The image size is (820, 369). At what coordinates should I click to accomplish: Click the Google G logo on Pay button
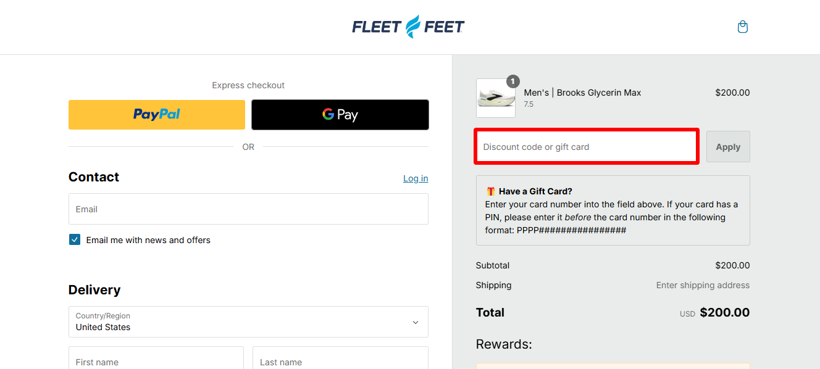point(328,114)
